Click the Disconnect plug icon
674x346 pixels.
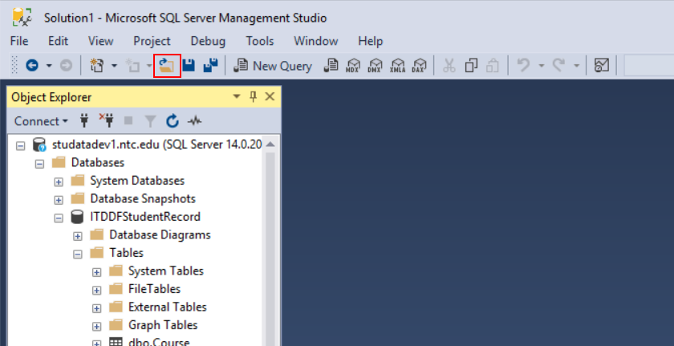click(x=107, y=120)
